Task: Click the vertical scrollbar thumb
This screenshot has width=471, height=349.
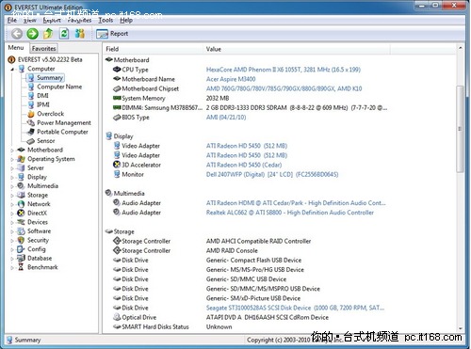Action: [x=460, y=129]
